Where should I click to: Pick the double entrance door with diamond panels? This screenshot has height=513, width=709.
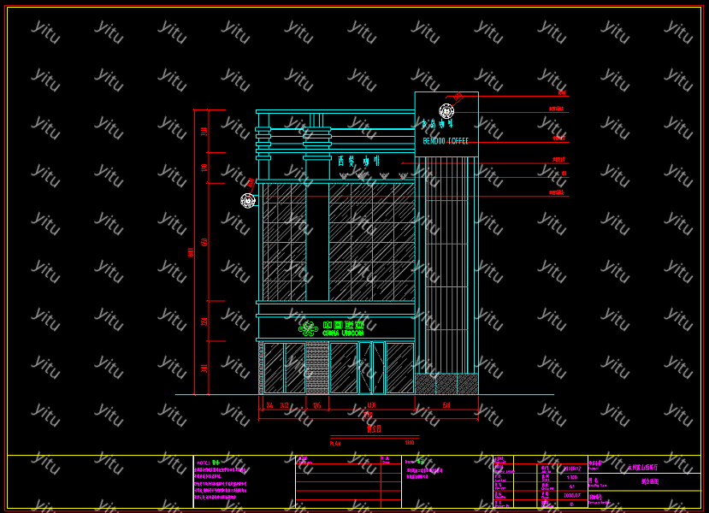[372, 368]
